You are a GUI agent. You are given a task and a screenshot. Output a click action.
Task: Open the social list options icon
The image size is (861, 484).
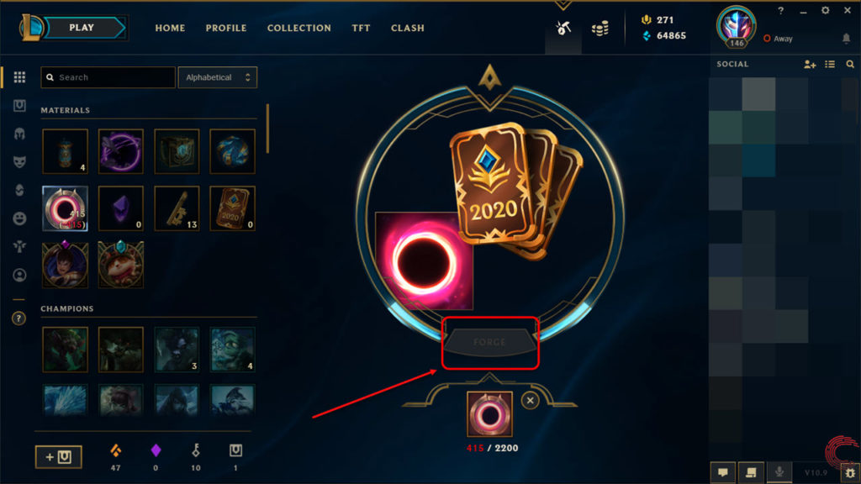830,64
